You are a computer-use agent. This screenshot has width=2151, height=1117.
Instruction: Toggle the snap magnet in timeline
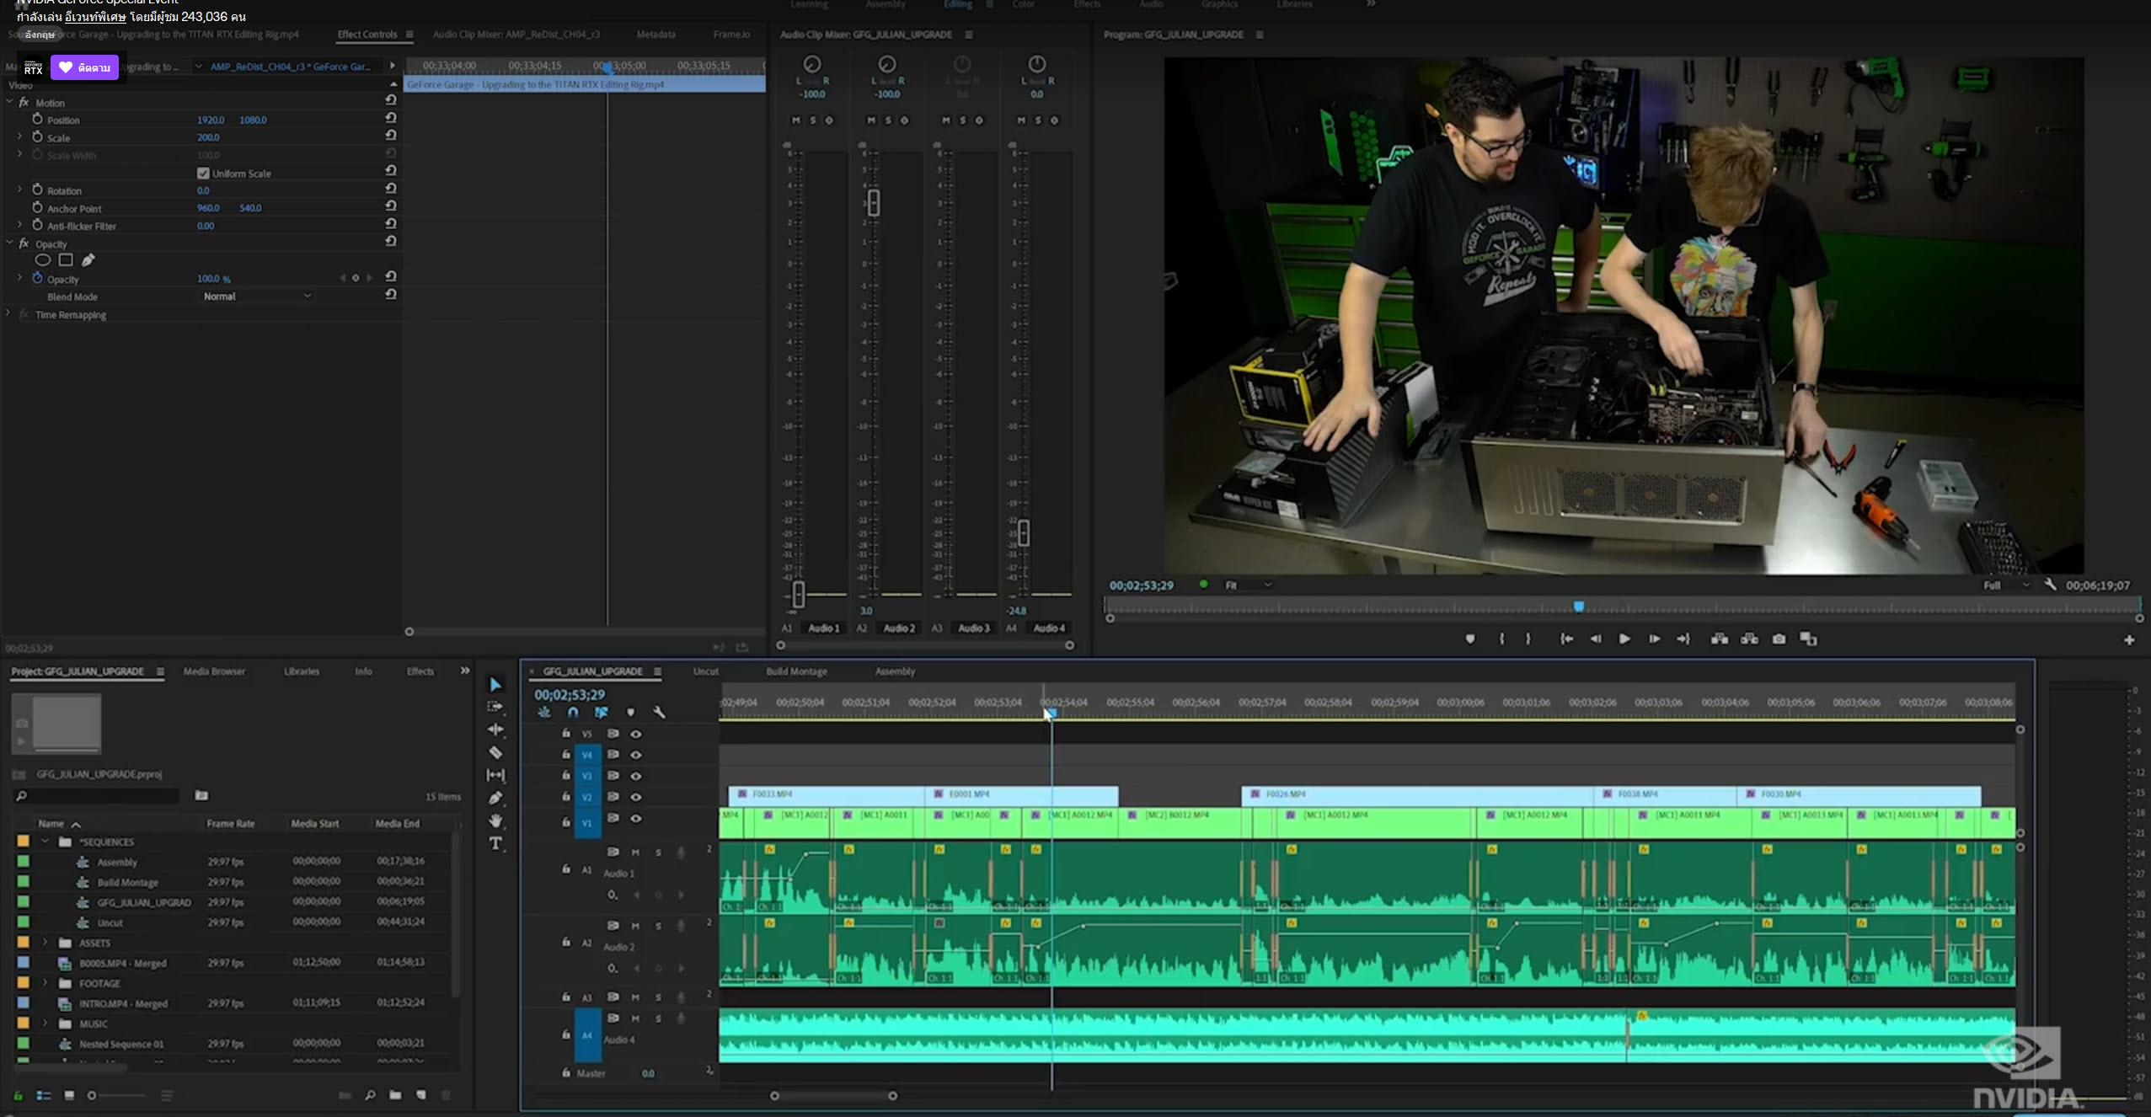573,713
